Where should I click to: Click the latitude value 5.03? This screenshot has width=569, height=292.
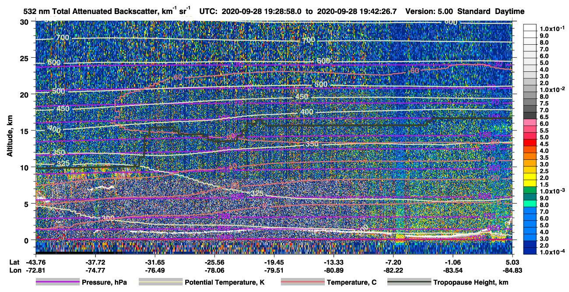[x=512, y=262]
